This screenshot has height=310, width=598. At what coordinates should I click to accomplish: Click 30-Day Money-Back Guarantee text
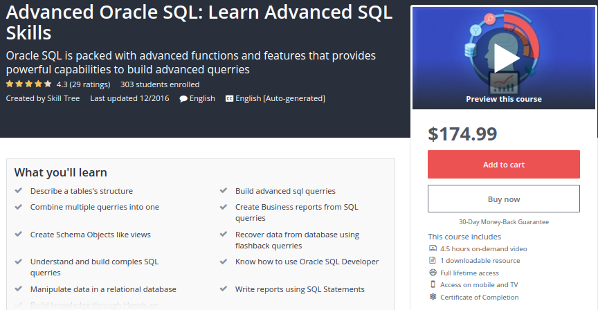click(x=503, y=222)
